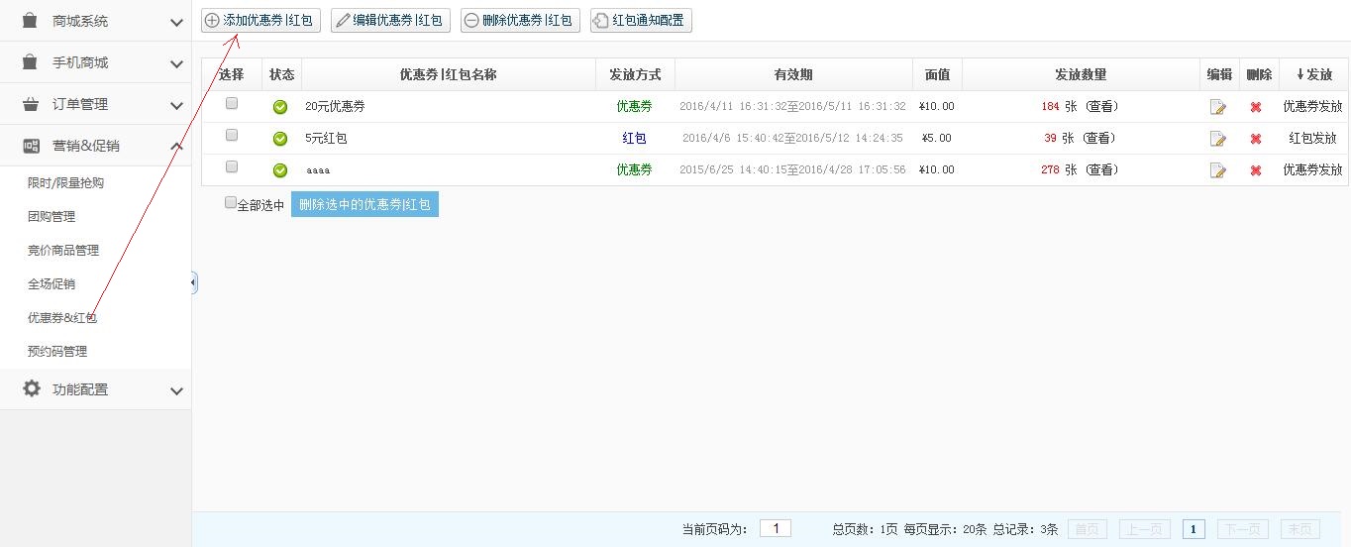
Task: Open 团购管理 in sidebar
Action: click(x=52, y=216)
